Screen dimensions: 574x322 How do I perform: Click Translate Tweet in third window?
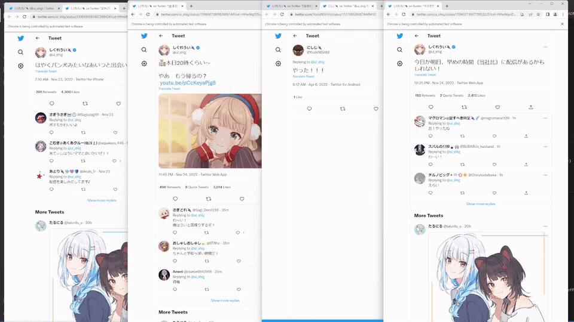click(x=304, y=77)
